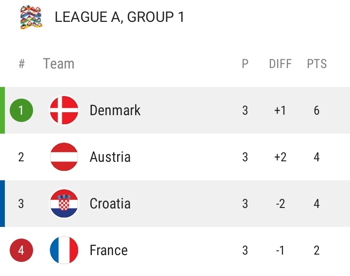Click the # rank column header
Image resolution: width=350 pixels, height=276 pixels.
[x=21, y=64]
